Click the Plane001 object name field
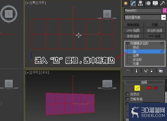167x121 pixels. (x=143, y=10)
